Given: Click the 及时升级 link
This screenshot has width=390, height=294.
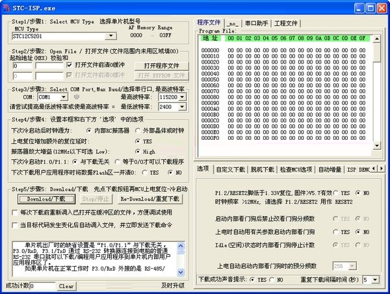Looking at the screenshot, I should pyautogui.click(x=173, y=286).
